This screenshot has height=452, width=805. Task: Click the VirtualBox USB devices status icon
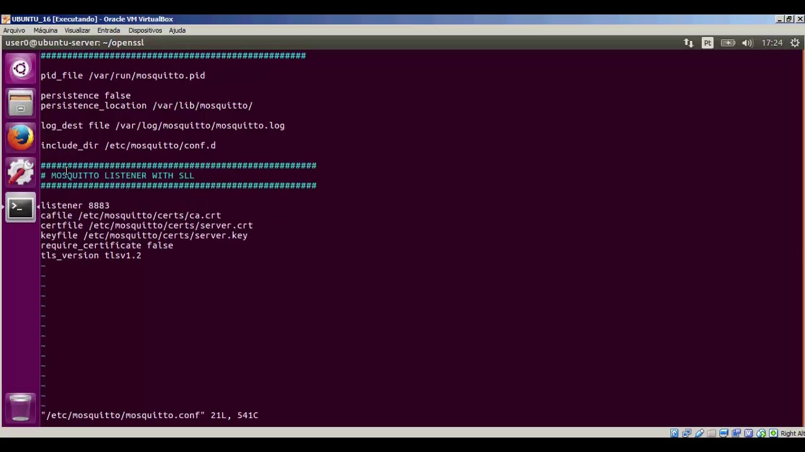point(699,433)
